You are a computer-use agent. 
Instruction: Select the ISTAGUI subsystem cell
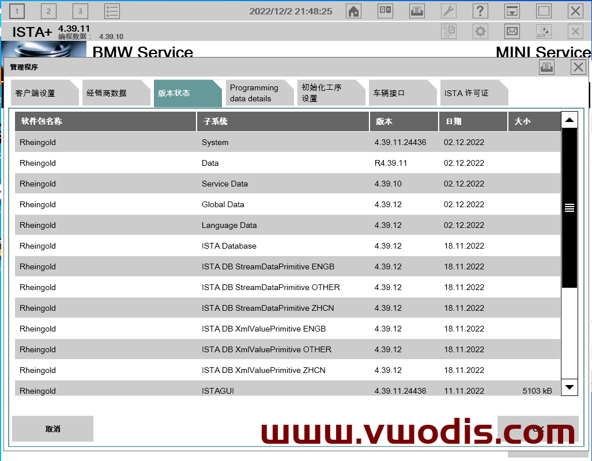[218, 391]
